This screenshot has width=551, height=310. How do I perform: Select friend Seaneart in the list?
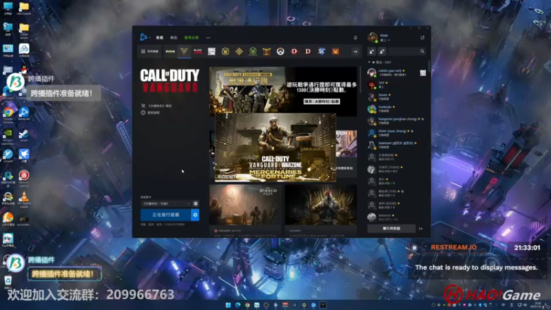click(397, 145)
